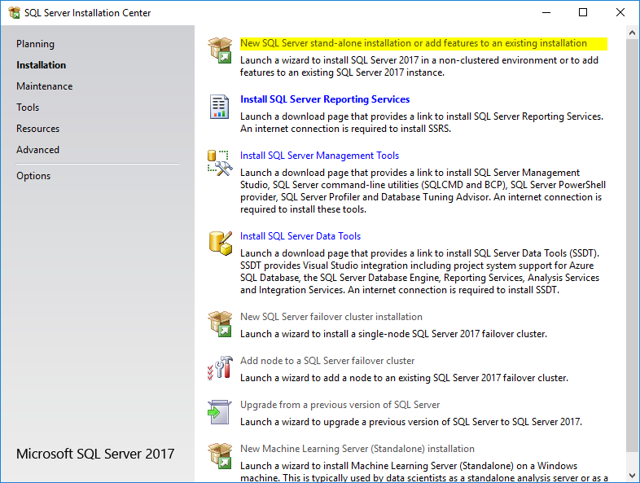Click text 'An internet connection is required to install SSRS.'
The height and width of the screenshot is (483, 640).
point(346,129)
